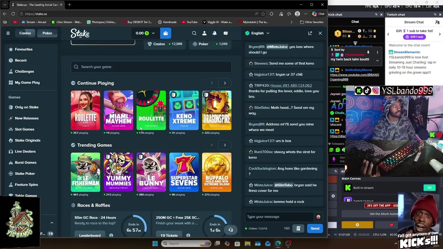Click the 19 Tickets button
The height and width of the screenshot is (249, 443).
[x=169, y=236]
